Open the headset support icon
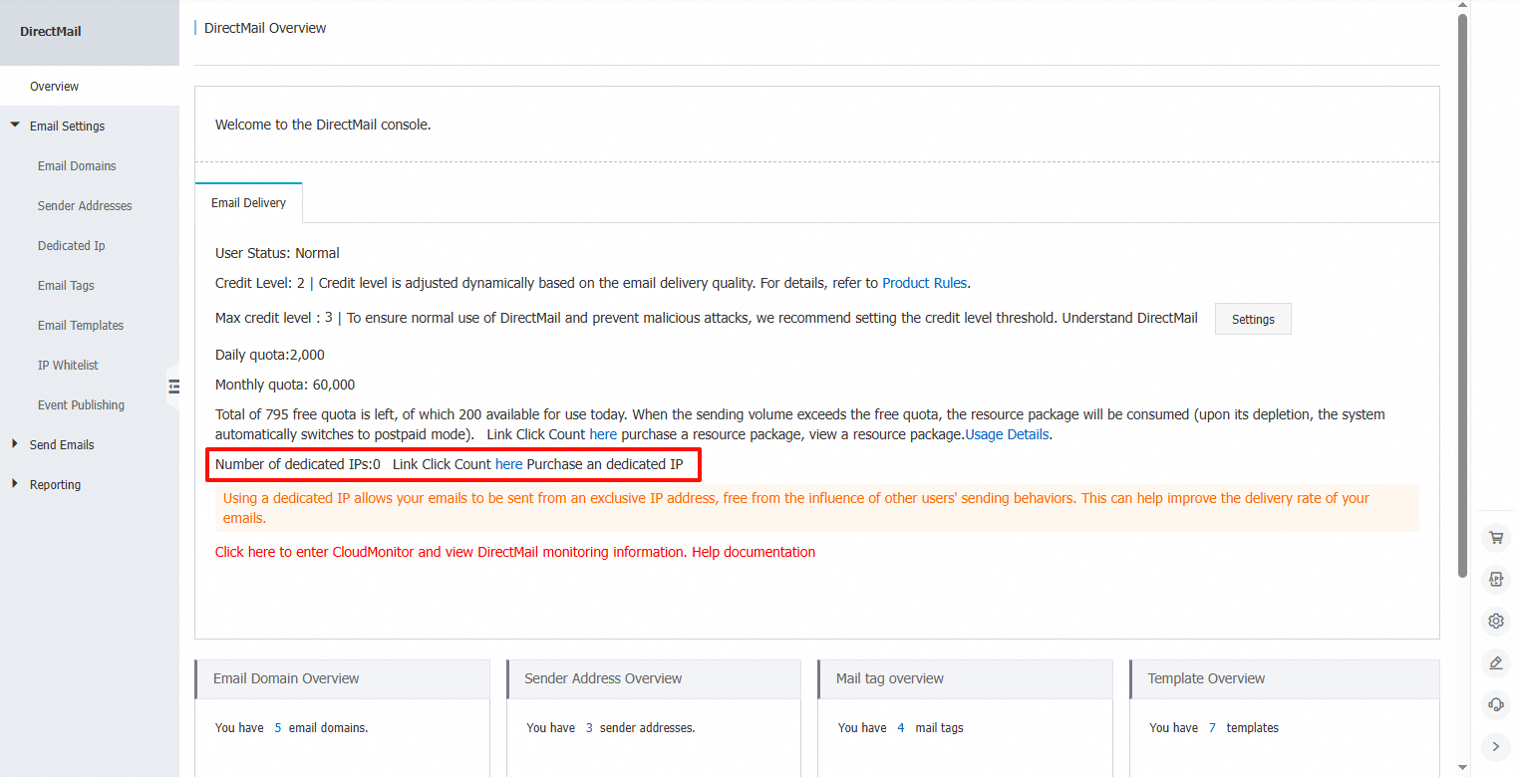The image size is (1520, 777). [1496, 703]
